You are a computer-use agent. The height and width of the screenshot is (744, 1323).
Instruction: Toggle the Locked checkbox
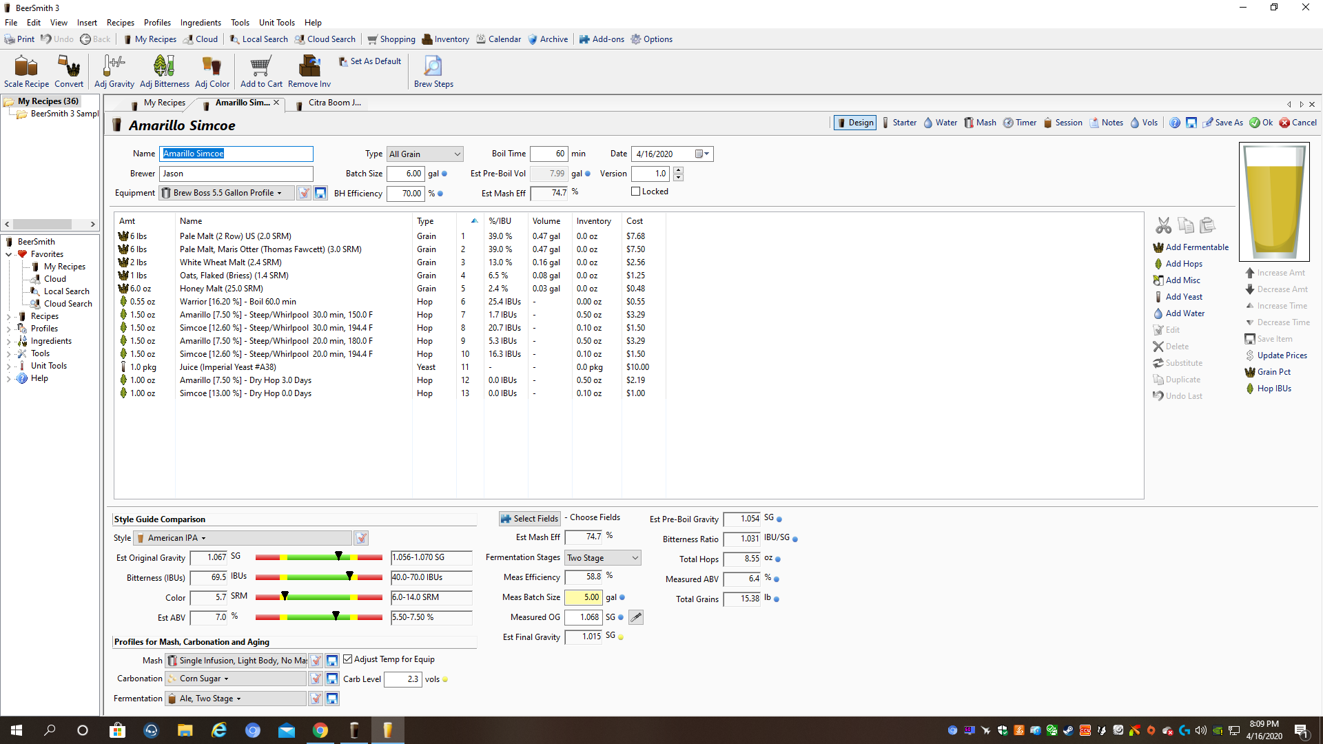pyautogui.click(x=635, y=192)
